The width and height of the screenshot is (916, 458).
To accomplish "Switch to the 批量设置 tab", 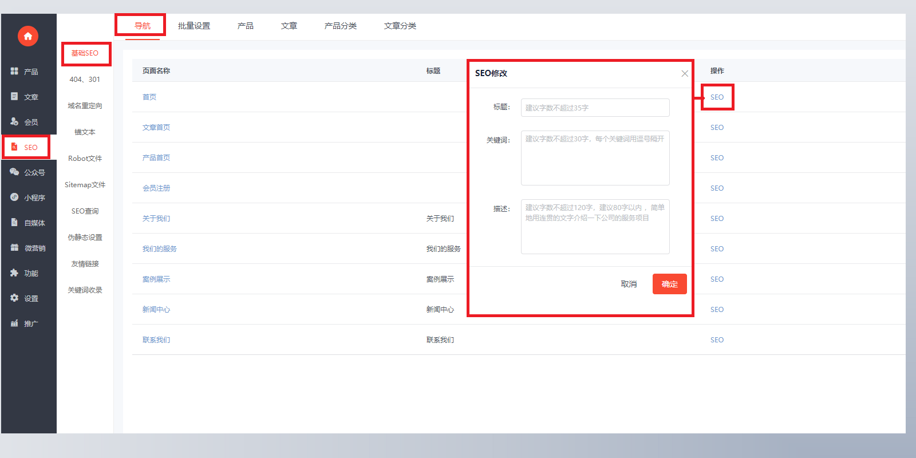I will click(194, 26).
